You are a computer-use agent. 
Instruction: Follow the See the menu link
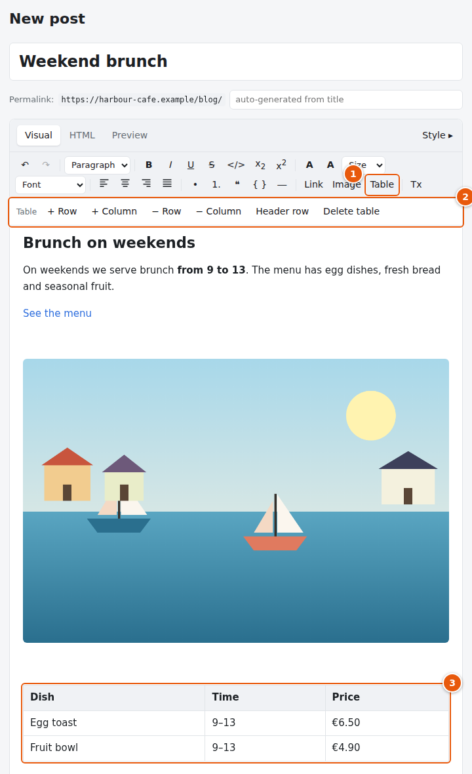tap(57, 313)
